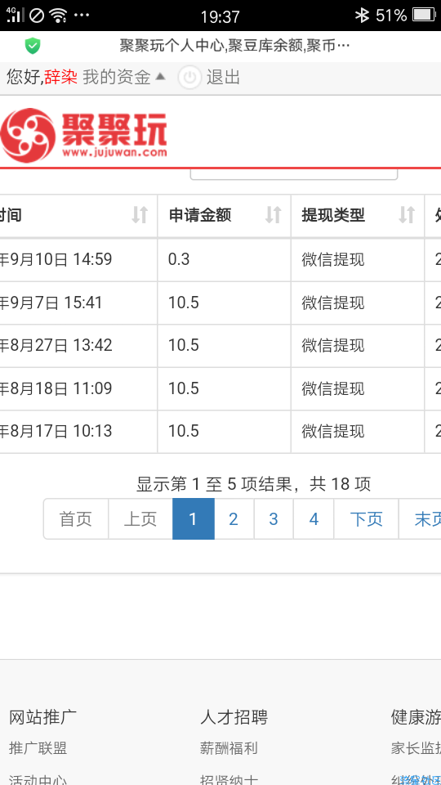Click the search input above table
This screenshot has height=785, width=441.
point(294,175)
